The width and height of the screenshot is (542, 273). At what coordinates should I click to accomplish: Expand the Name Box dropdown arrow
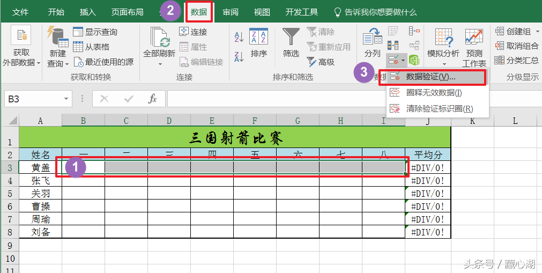[66, 99]
